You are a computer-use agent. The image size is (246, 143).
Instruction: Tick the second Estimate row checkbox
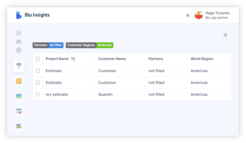pyautogui.click(x=38, y=82)
